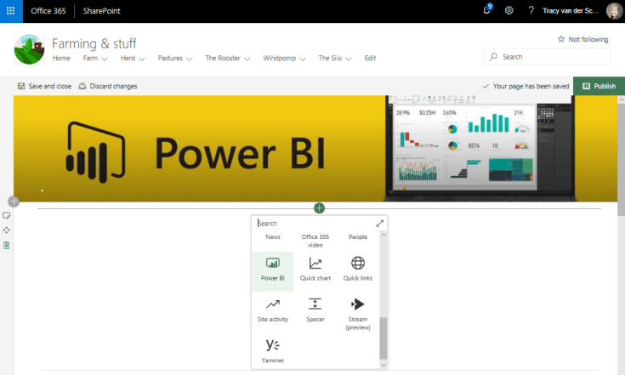This screenshot has width=625, height=375.
Task: Publish the page
Action: click(599, 86)
